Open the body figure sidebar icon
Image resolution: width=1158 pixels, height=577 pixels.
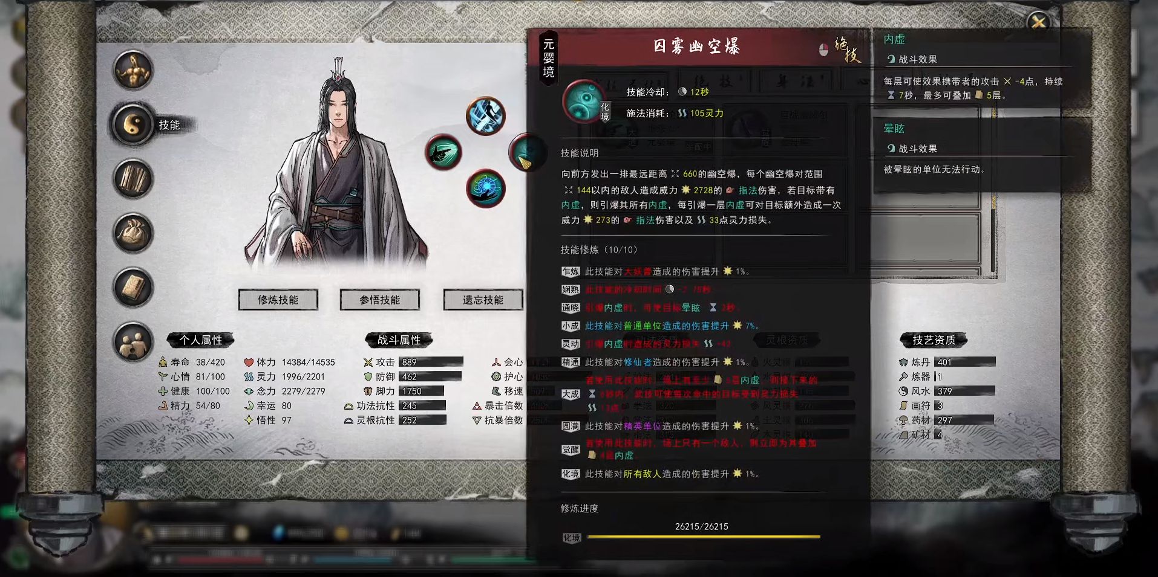(133, 71)
